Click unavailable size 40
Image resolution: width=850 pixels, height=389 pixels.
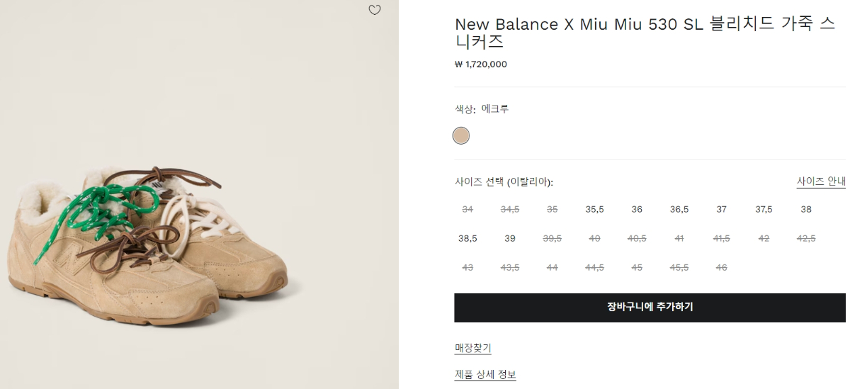[594, 239]
